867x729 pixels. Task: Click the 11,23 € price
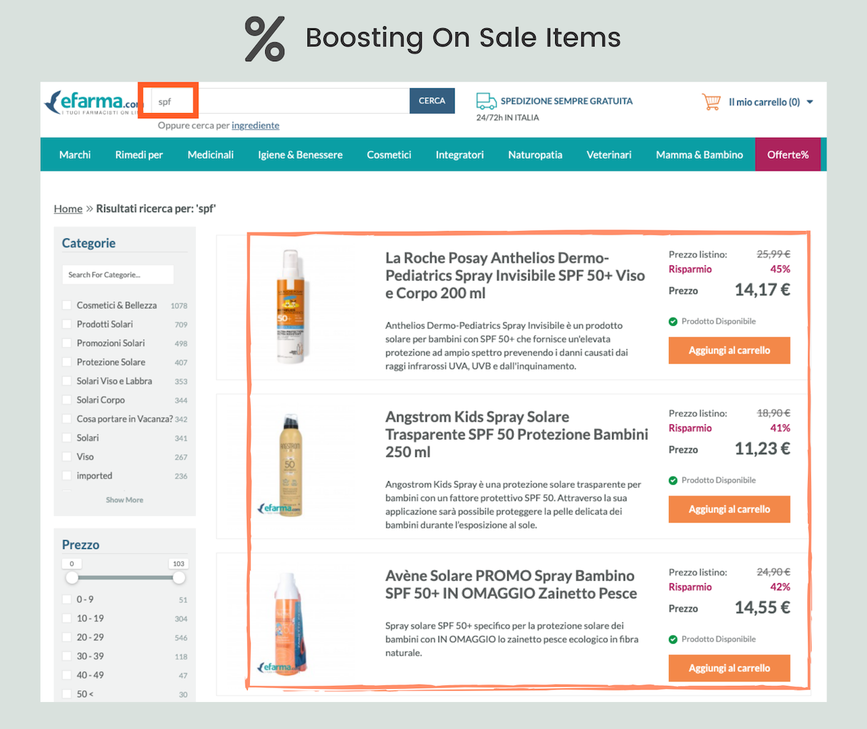point(762,448)
